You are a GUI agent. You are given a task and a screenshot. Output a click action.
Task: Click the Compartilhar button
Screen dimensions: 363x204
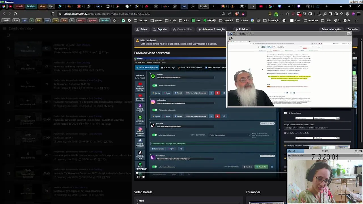183,29
